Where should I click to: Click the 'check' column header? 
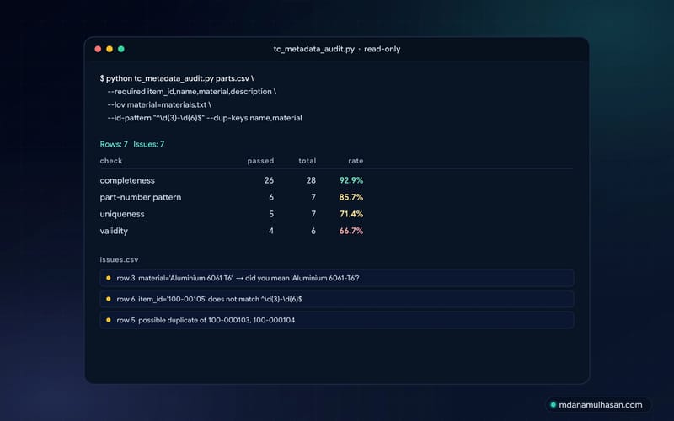pyautogui.click(x=111, y=161)
